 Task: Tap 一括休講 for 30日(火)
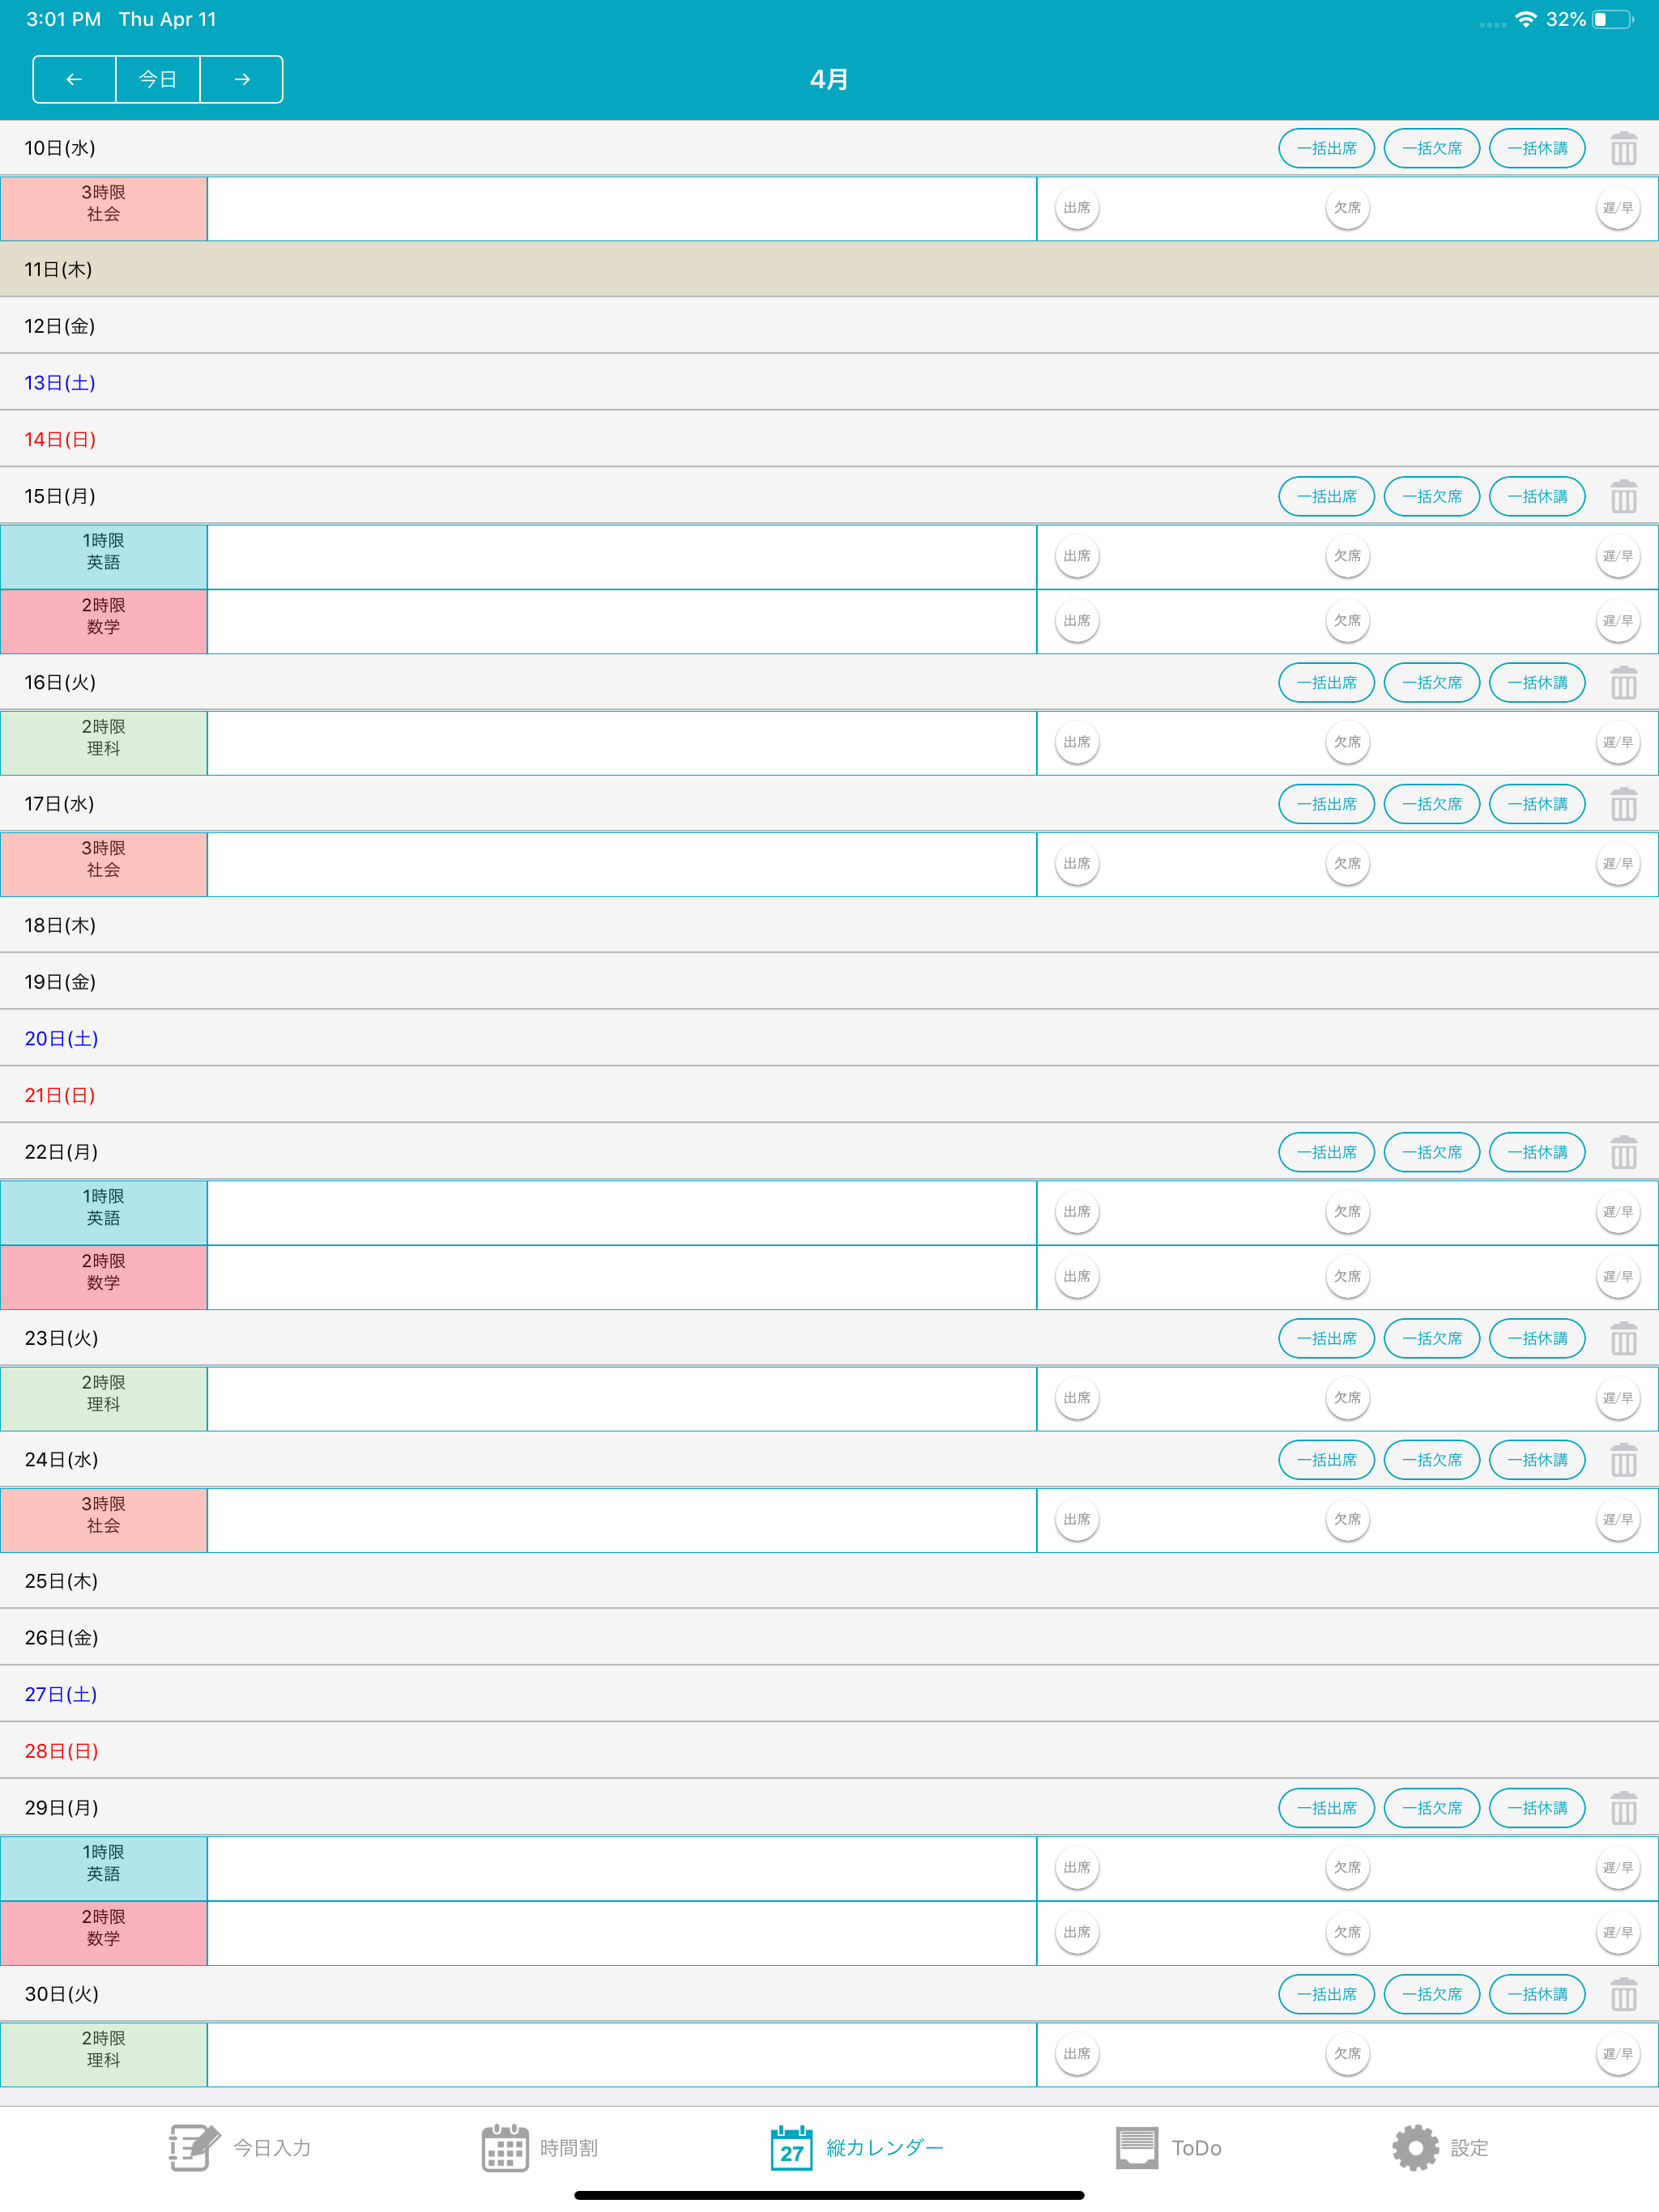click(1538, 1995)
